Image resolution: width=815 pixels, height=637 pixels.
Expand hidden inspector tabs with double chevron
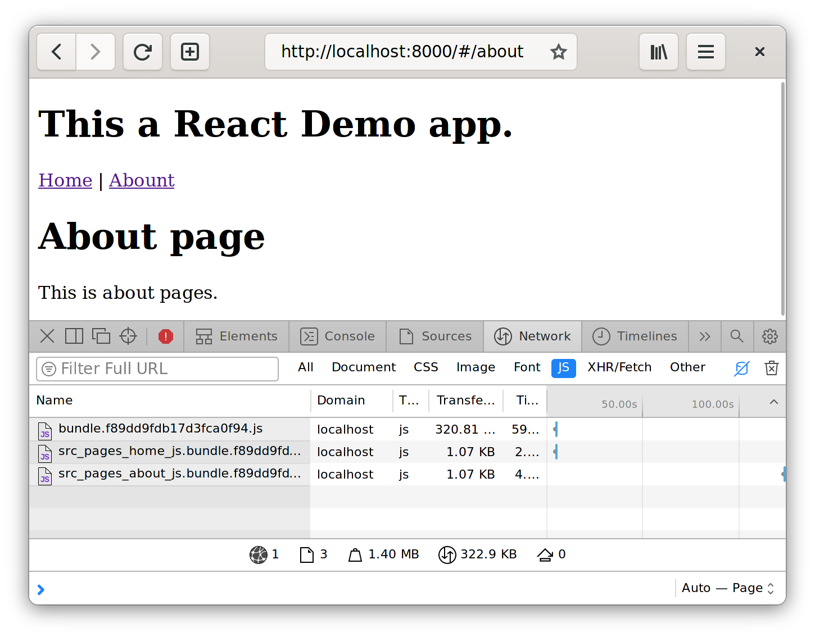tap(705, 336)
